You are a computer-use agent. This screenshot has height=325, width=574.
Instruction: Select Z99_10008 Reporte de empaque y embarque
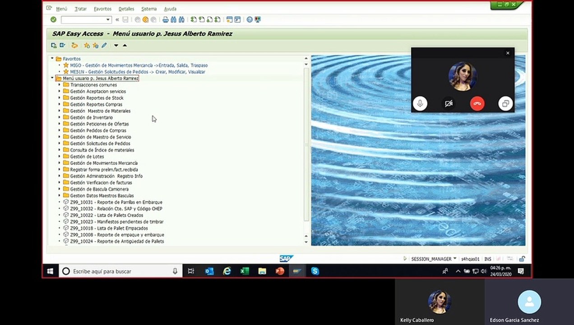tap(117, 235)
